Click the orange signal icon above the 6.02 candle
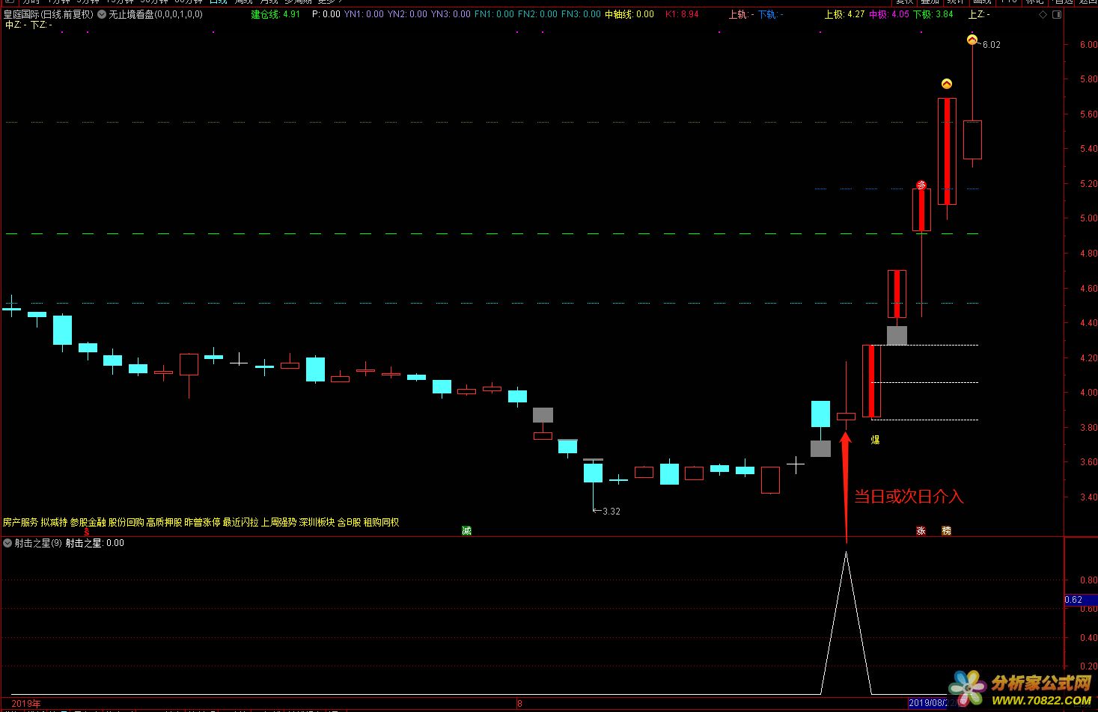1098x712 pixels. [972, 40]
